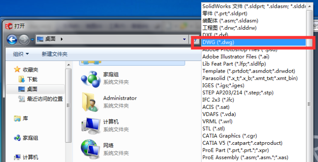Viewport: 318px width, 162px height.
Task: Choose 零件 (*.prt;*.sldprt) file type
Action: [x=254, y=14]
